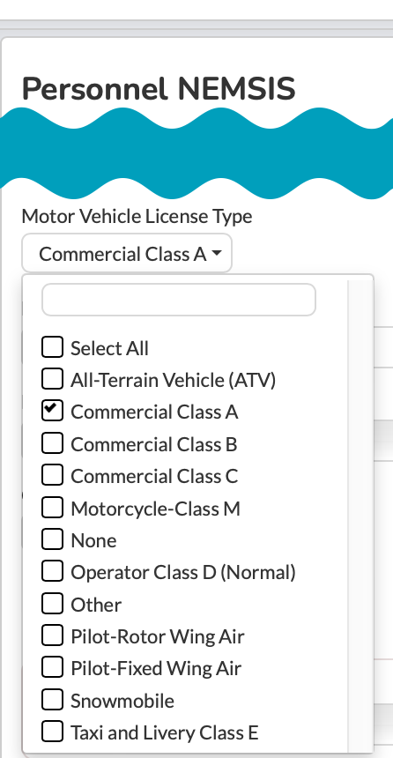Screen dimensions: 393x758
Task: Open the Motor Vehicle License Type dropdown
Action: pos(127,253)
